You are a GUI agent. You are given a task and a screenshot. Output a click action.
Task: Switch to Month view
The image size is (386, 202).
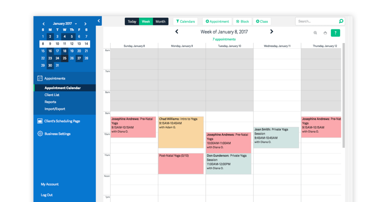[x=160, y=21]
